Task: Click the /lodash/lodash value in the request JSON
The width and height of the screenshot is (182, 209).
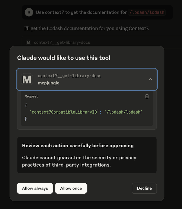Action: (x=123, y=112)
